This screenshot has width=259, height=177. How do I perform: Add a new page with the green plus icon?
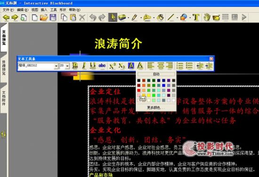(24, 17)
